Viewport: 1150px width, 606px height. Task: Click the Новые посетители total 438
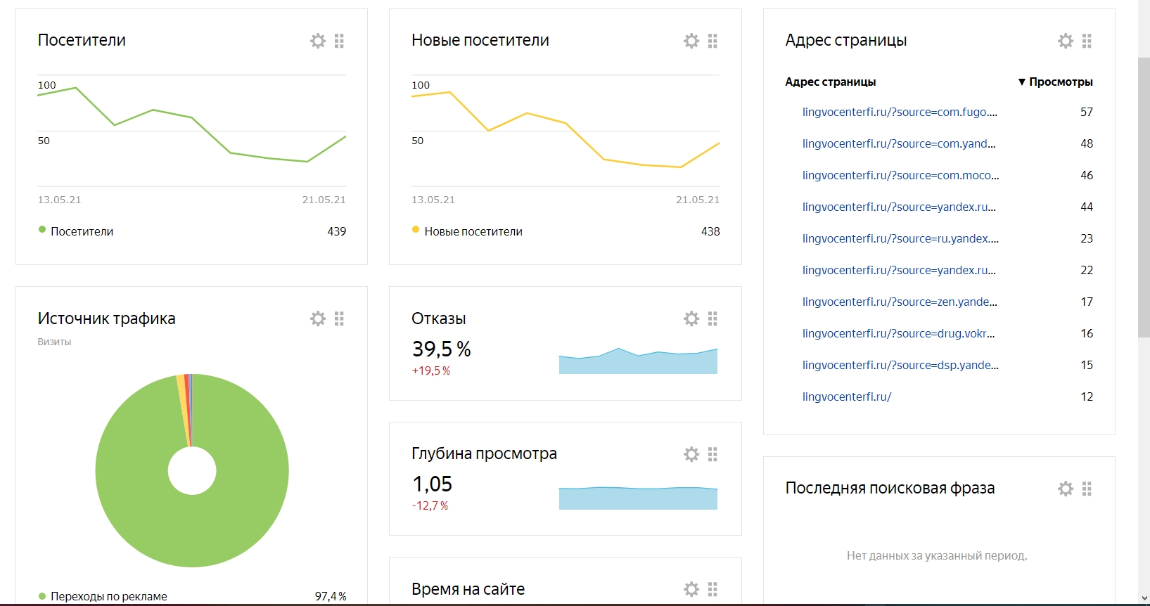click(710, 231)
